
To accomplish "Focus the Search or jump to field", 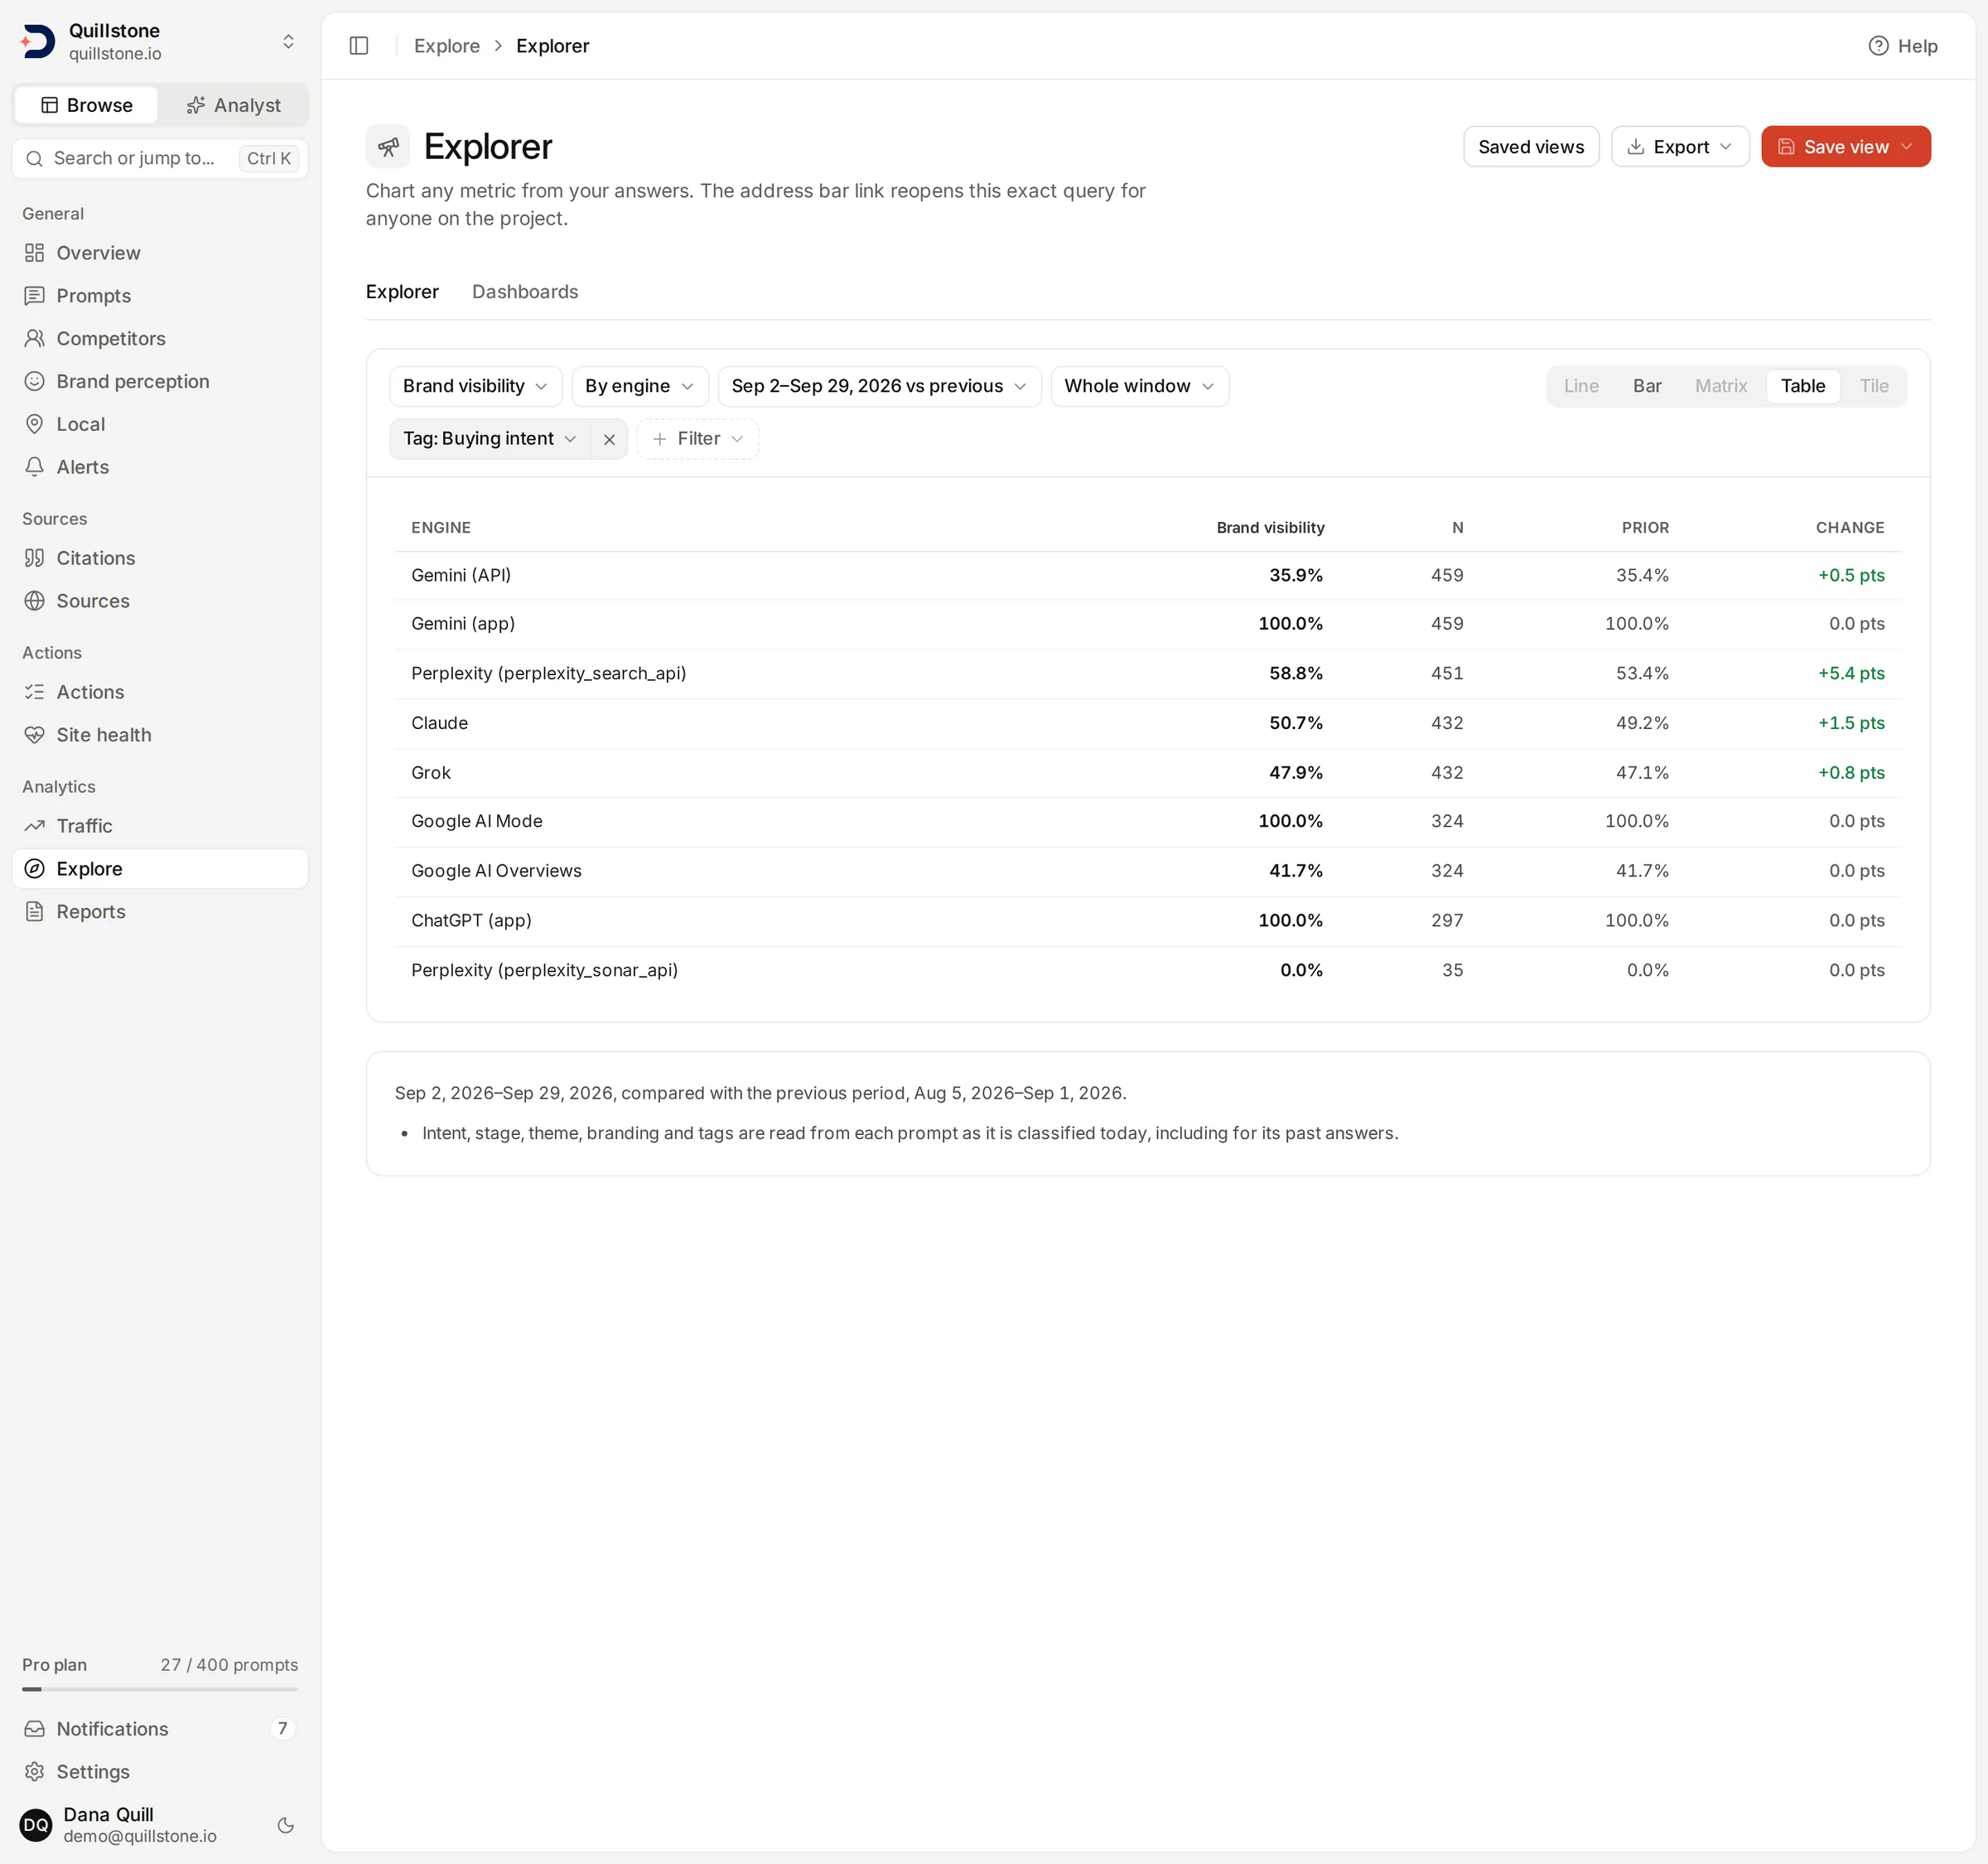I will (160, 159).
